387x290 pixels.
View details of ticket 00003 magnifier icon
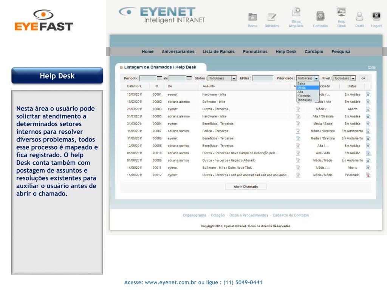[x=368, y=110]
